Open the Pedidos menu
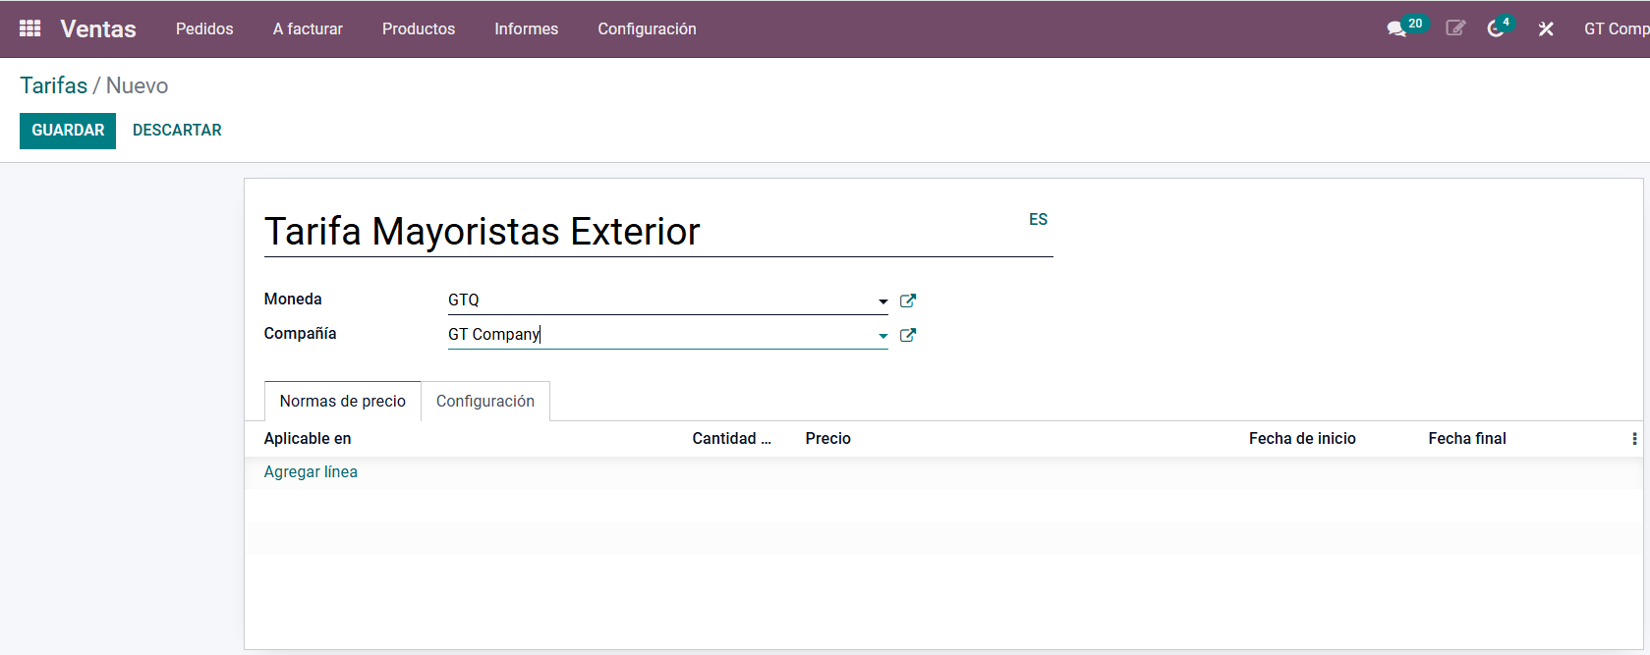 [204, 28]
